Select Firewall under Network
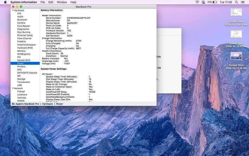The width and height of the screenshot is (249, 156). click(21, 92)
